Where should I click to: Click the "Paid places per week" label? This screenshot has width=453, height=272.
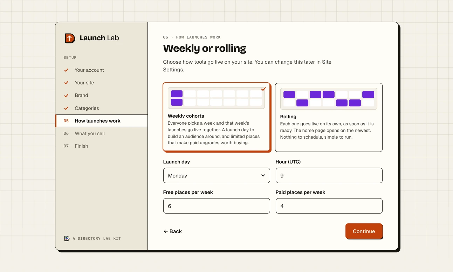(301, 192)
